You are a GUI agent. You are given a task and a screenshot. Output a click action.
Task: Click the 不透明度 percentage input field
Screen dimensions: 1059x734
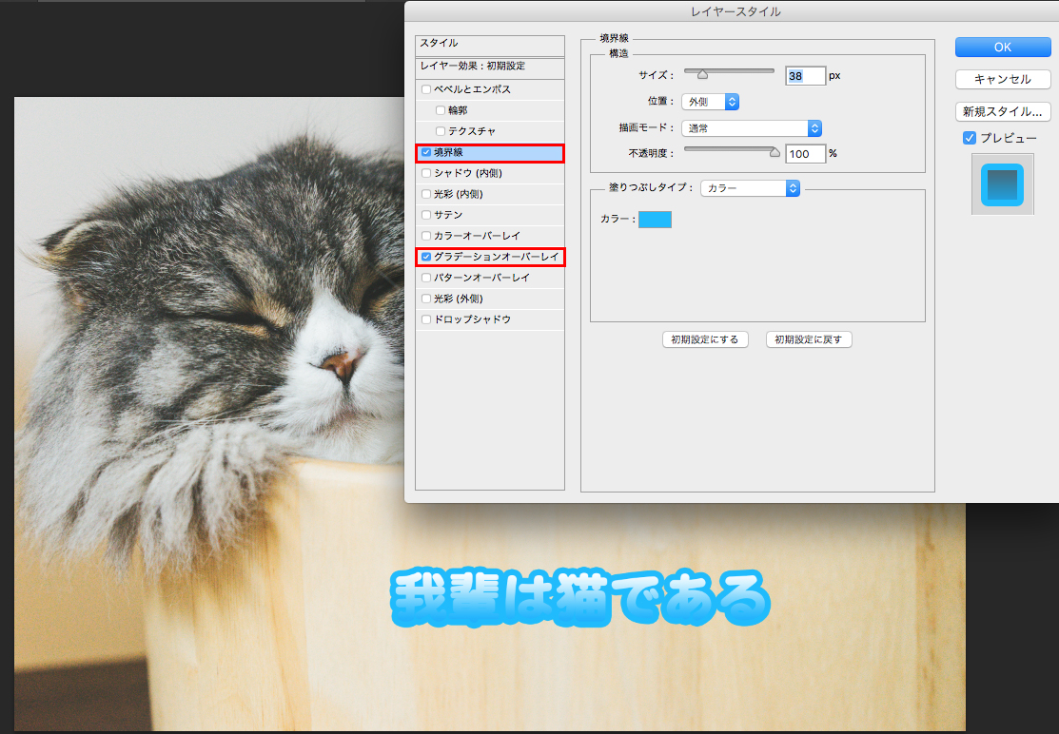pyautogui.click(x=805, y=154)
